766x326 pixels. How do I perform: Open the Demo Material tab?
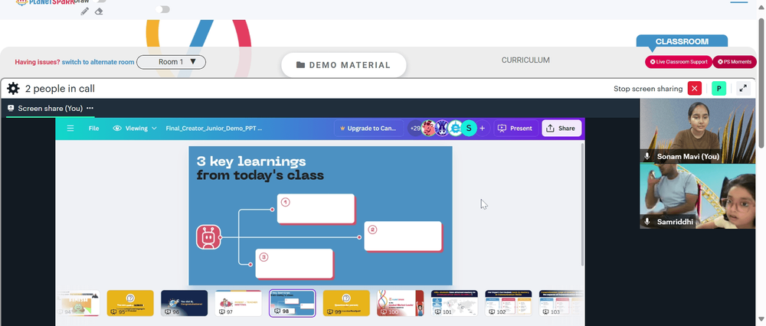tap(343, 65)
